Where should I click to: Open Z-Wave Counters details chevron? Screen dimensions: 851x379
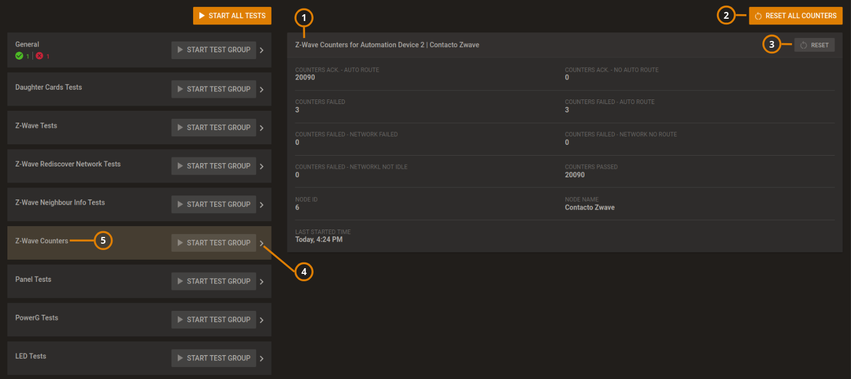click(x=262, y=243)
